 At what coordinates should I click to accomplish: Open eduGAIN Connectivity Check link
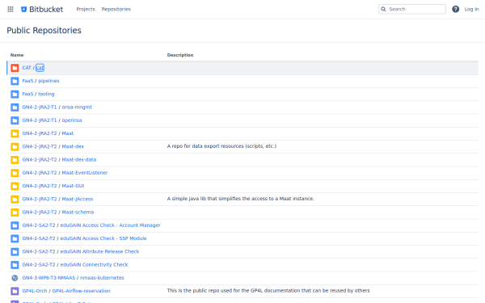[x=94, y=265]
